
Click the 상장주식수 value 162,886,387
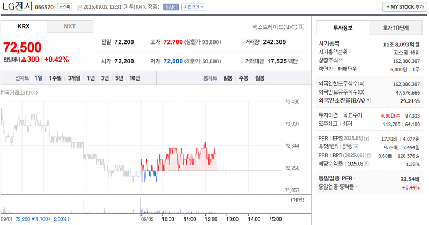coord(406,61)
